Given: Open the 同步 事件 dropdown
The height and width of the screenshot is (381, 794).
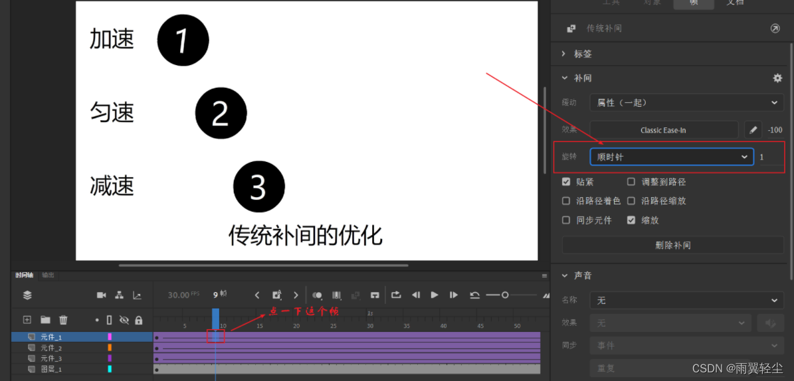Looking at the screenshot, I should click(686, 346).
